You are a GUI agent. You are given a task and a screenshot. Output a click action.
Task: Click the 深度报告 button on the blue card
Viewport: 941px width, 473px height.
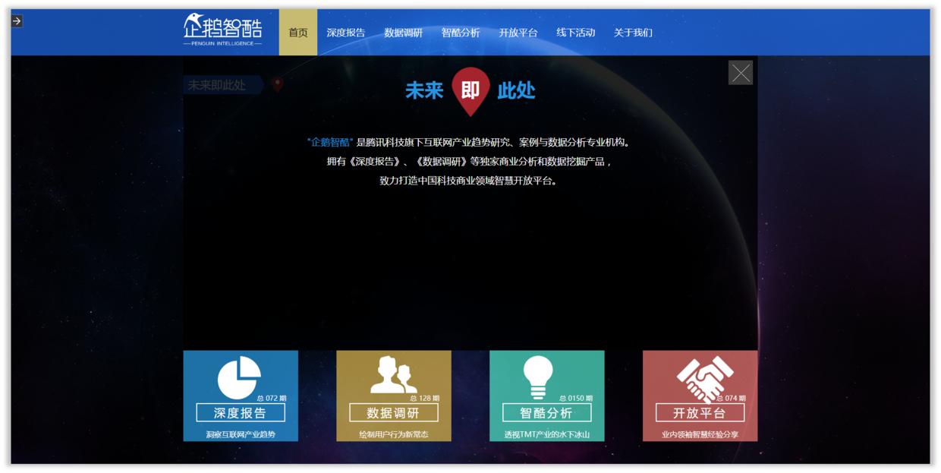[242, 412]
